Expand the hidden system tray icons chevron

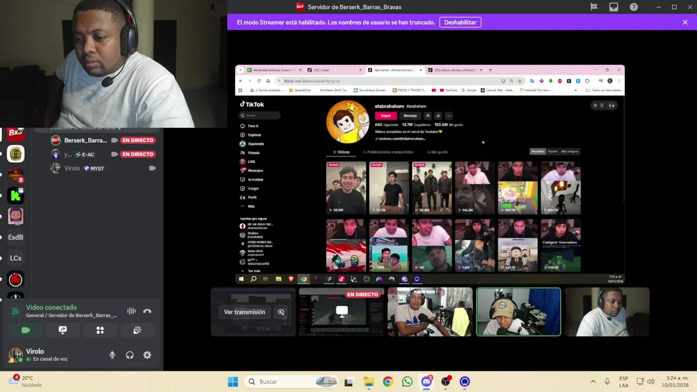pyautogui.click(x=593, y=382)
